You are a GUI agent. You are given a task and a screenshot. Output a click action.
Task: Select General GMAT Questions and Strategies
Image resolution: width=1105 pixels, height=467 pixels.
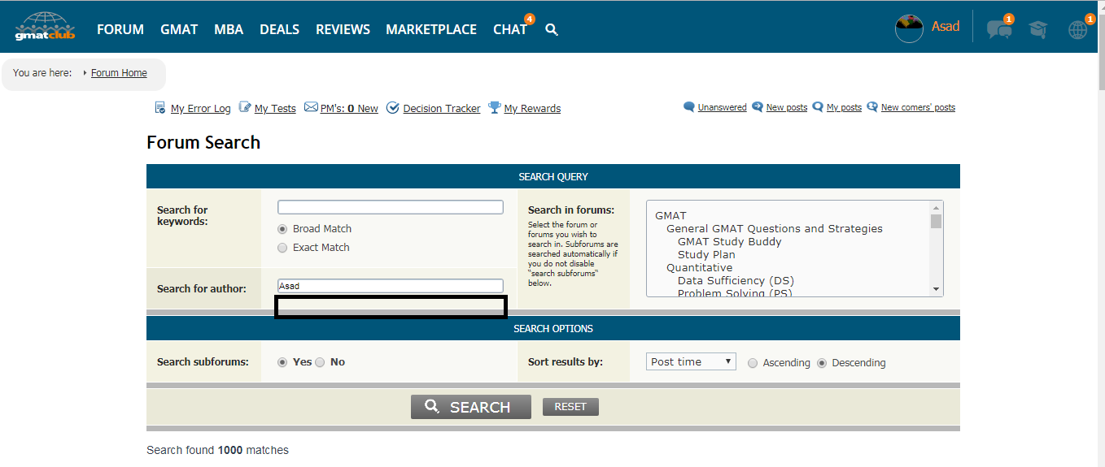coord(775,229)
